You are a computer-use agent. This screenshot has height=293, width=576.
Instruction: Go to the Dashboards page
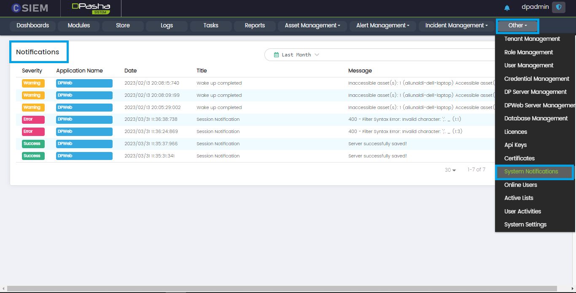point(33,26)
